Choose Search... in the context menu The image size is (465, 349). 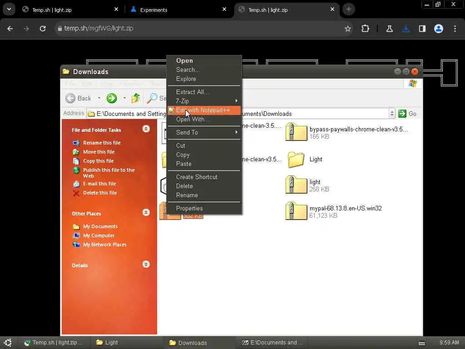tap(188, 70)
